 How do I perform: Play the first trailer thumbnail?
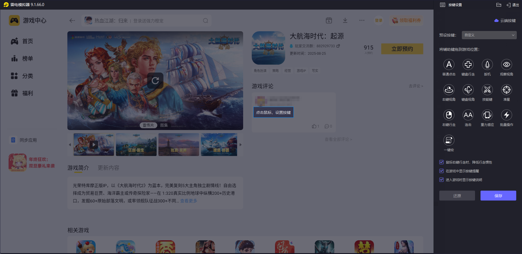(94, 145)
